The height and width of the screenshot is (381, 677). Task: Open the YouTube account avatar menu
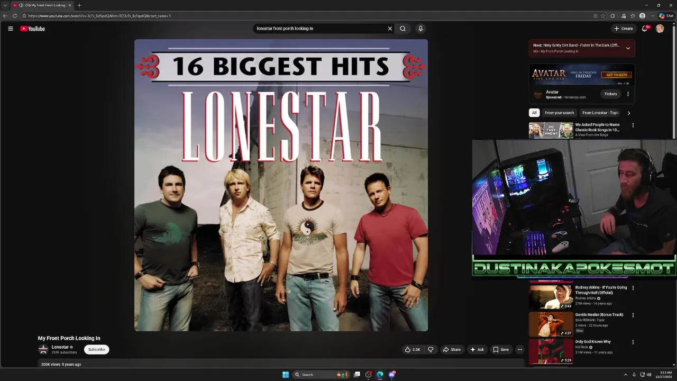coord(660,29)
